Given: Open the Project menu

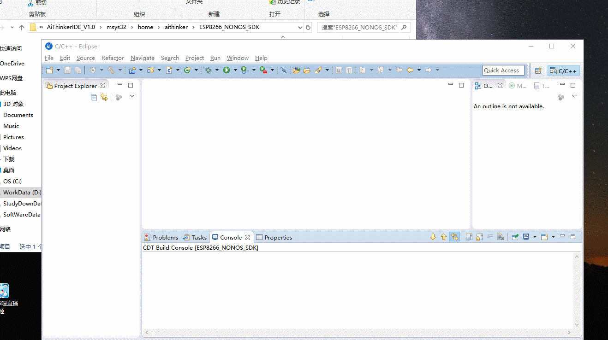Looking at the screenshot, I should point(195,58).
